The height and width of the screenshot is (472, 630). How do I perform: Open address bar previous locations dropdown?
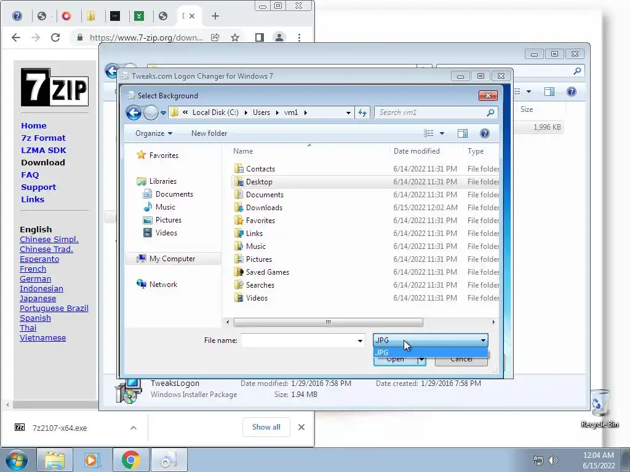(348, 113)
